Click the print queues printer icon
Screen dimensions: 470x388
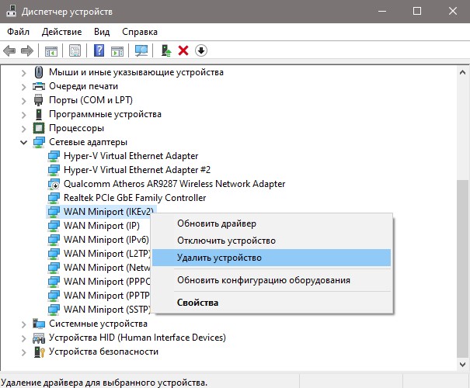click(x=39, y=86)
